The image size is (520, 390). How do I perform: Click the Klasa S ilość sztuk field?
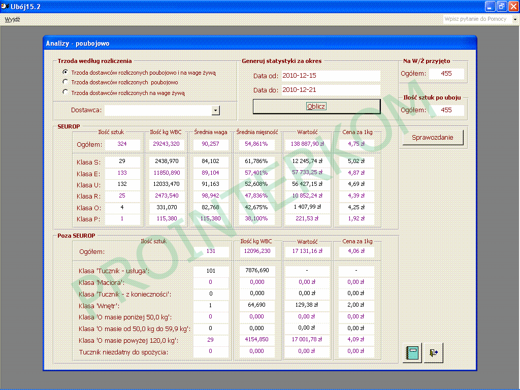[x=122, y=162]
